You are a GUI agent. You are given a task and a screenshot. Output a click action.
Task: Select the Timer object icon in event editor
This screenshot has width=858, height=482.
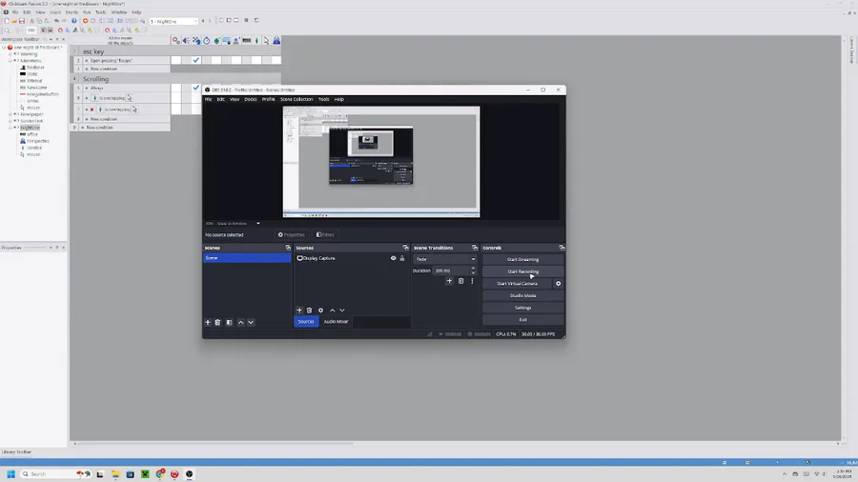point(206,40)
